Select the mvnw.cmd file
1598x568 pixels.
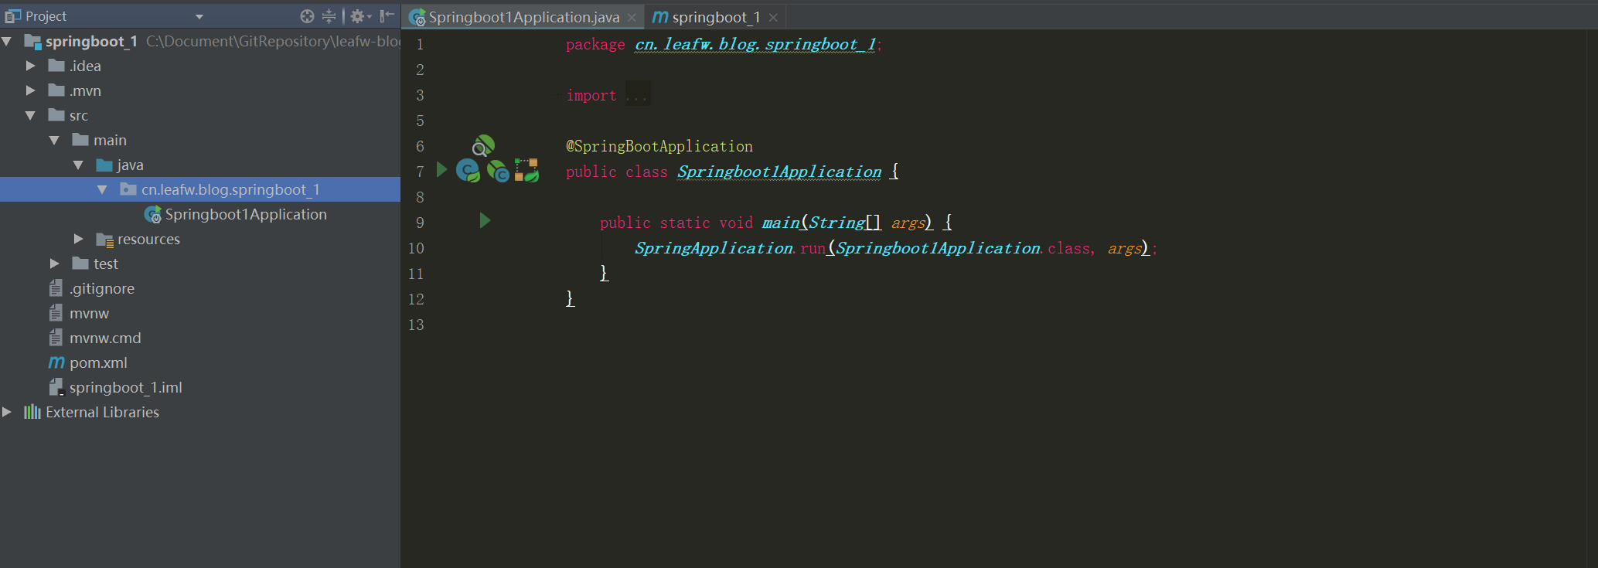point(105,338)
